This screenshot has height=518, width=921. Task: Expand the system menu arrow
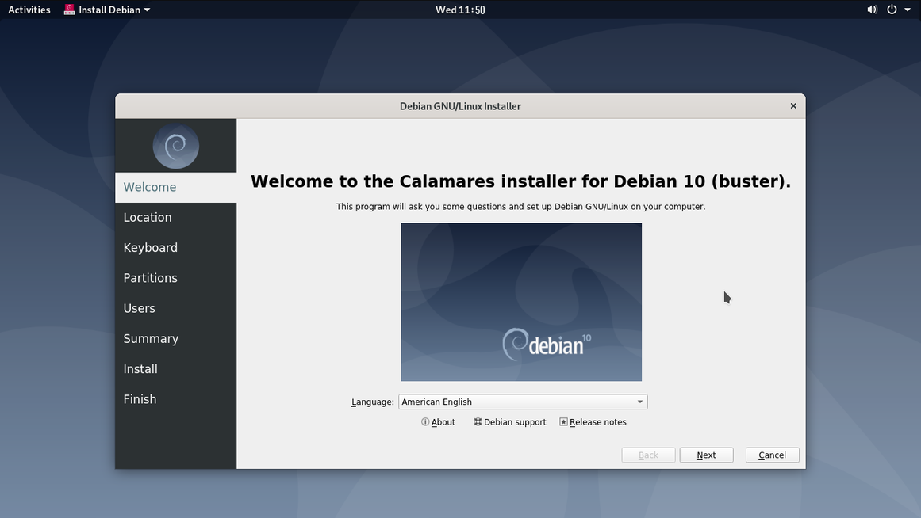coord(907,10)
